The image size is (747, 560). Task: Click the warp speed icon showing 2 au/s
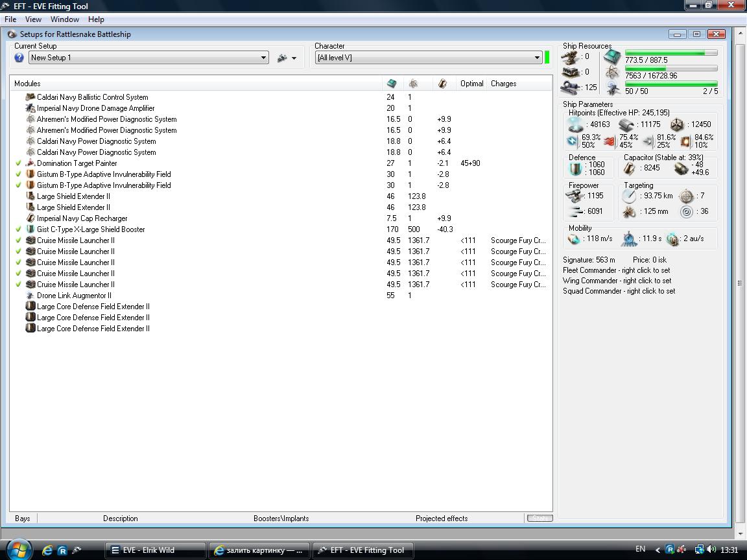[x=672, y=239]
